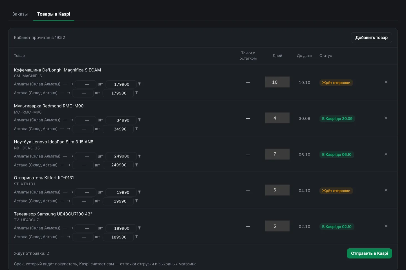Click Отправить в Kaspi button

(x=369, y=253)
